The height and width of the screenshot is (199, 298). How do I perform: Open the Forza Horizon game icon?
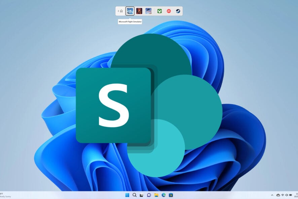pyautogui.click(x=149, y=11)
